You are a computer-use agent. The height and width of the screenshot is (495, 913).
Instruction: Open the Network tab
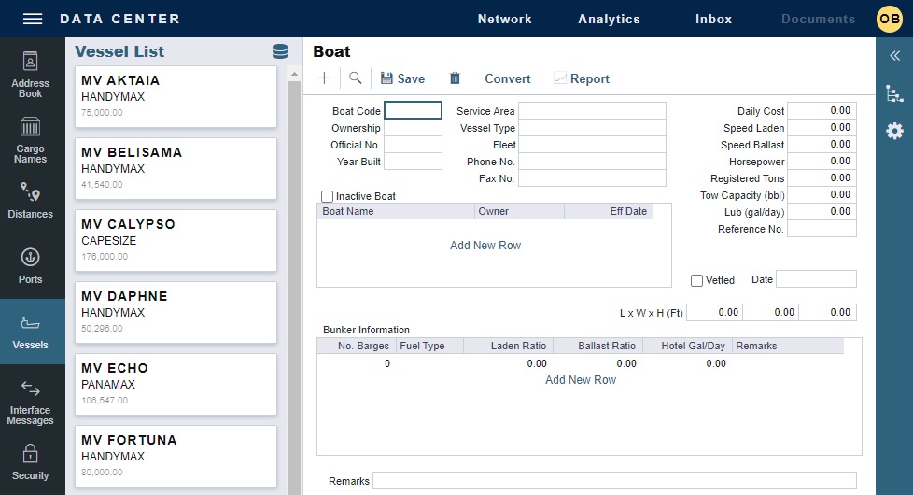pyautogui.click(x=504, y=19)
